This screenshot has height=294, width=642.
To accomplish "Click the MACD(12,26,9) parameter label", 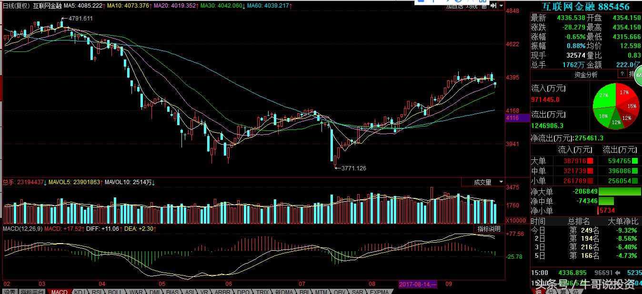I will coord(23,229).
